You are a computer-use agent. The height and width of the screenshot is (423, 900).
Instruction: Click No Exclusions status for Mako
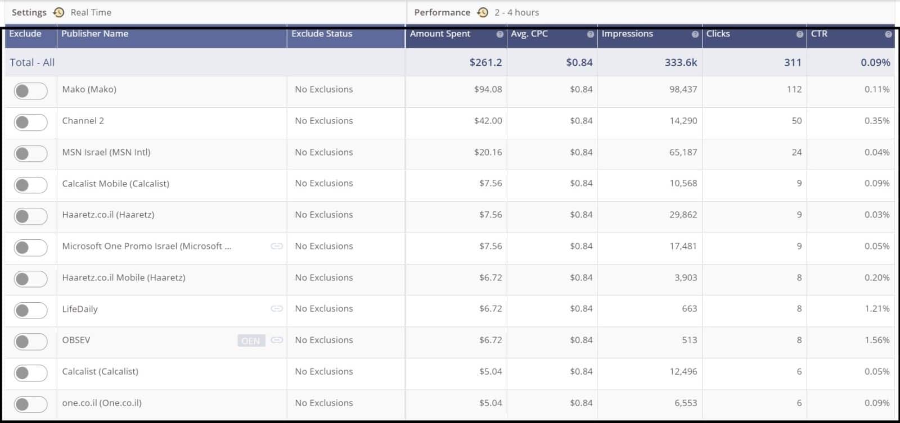coord(324,89)
